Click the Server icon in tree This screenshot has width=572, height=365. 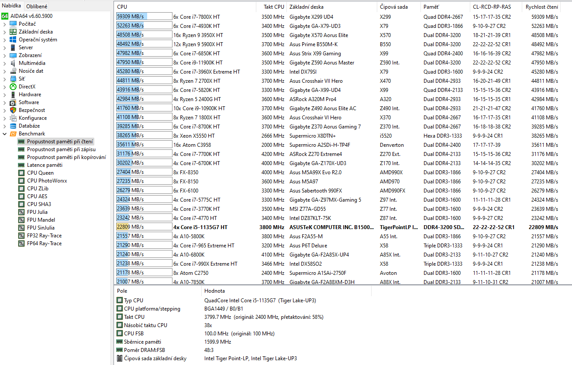pyautogui.click(x=13, y=47)
